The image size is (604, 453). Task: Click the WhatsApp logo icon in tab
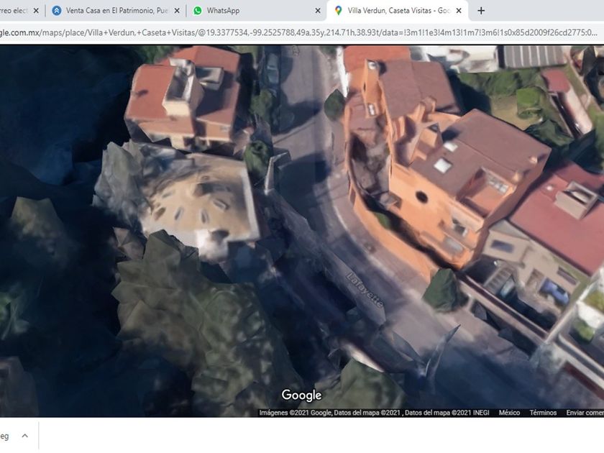click(198, 11)
